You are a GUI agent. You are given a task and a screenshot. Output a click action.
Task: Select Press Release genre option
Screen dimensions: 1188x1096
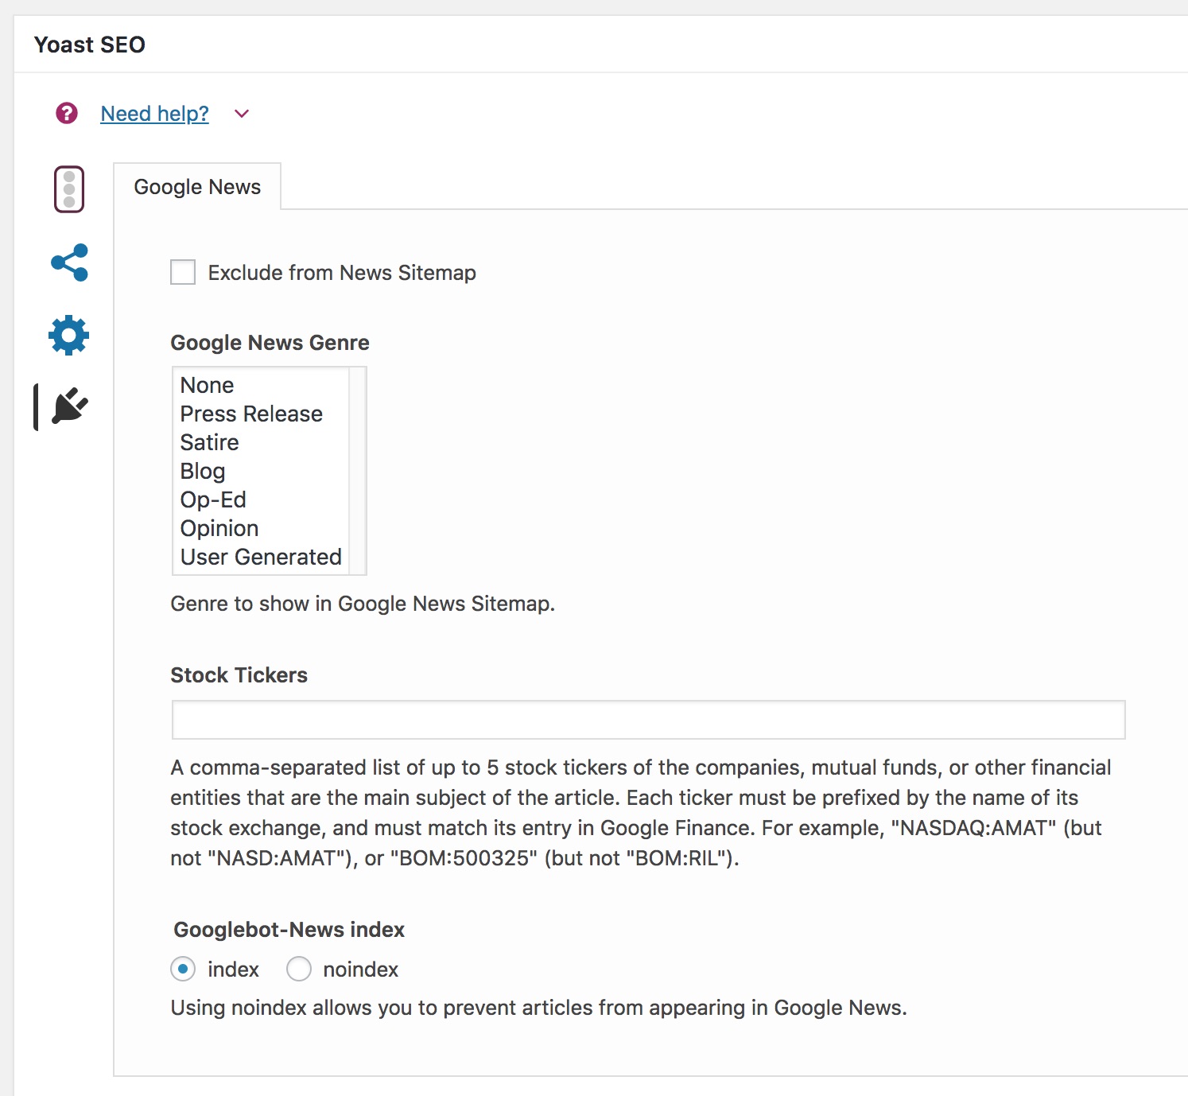pyautogui.click(x=261, y=414)
